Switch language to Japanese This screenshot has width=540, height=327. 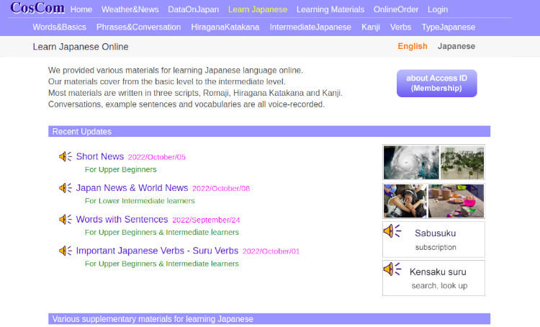point(456,46)
